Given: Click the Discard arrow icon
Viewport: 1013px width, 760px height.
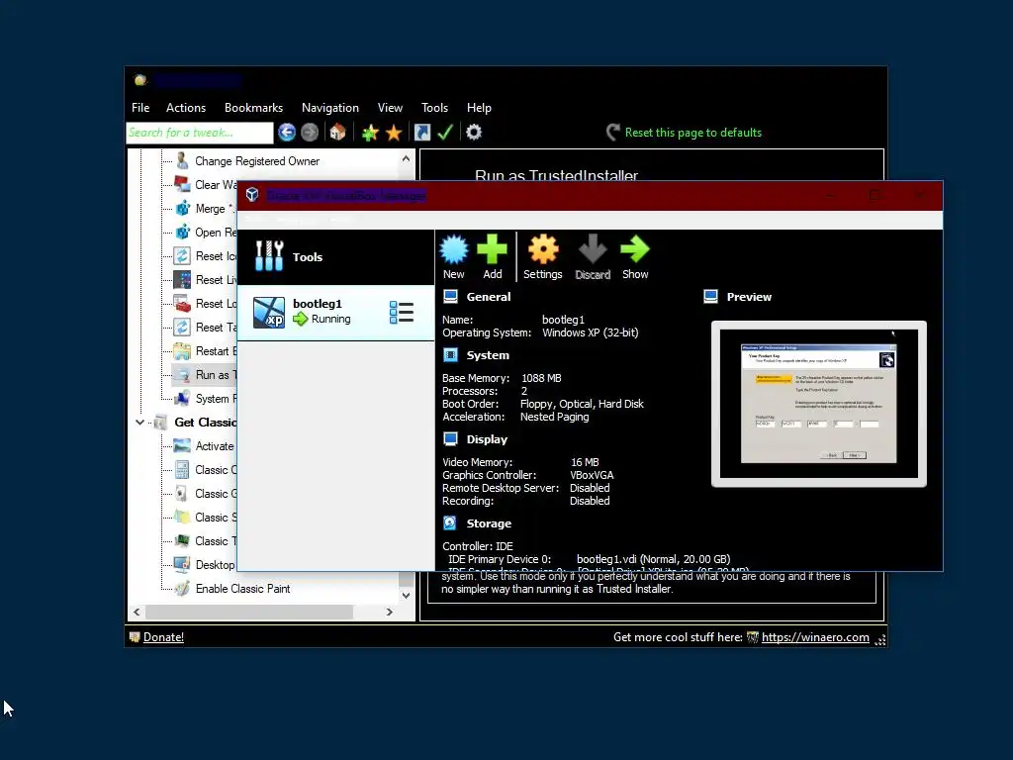Looking at the screenshot, I should click(593, 256).
